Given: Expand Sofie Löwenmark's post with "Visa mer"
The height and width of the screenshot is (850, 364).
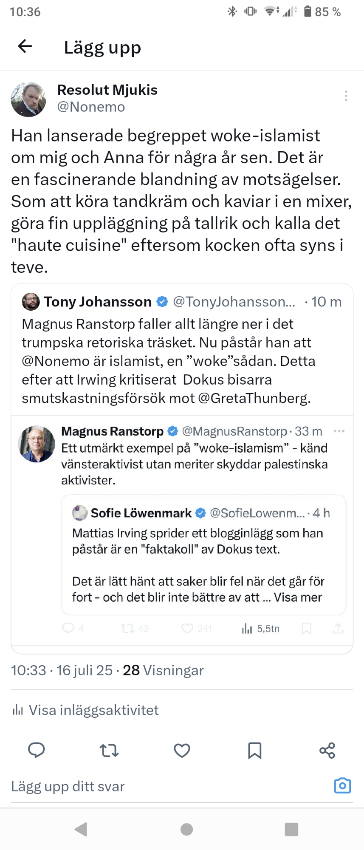Looking at the screenshot, I should (298, 597).
